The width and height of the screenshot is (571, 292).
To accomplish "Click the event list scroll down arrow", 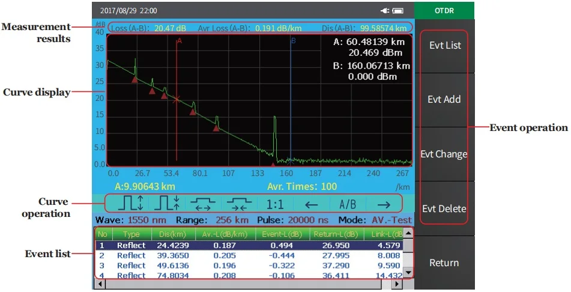I will (408, 273).
